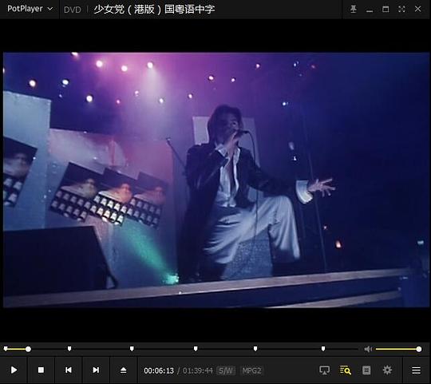This screenshot has height=384, width=431.
Task: Click the volume slider handle
Action: coord(419,349)
